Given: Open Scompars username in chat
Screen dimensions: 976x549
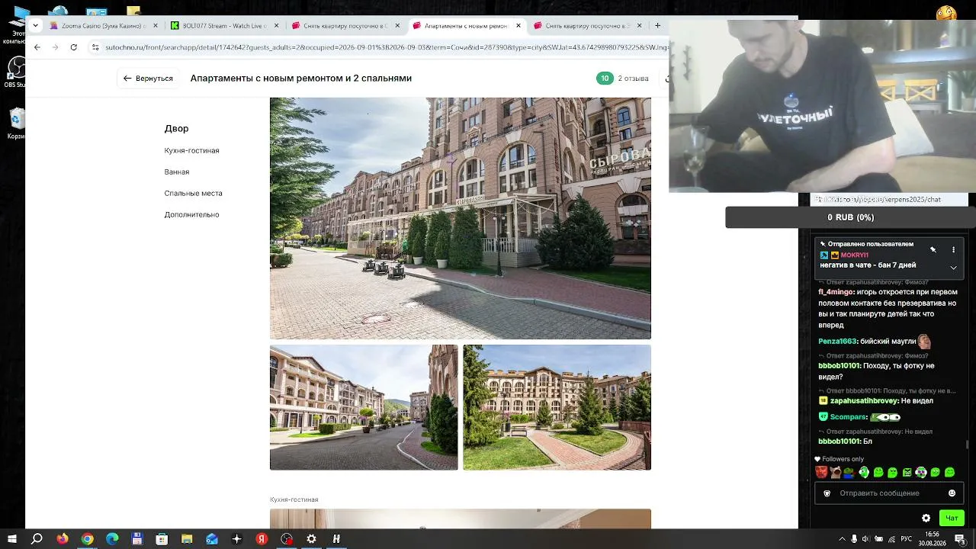Looking at the screenshot, I should (x=848, y=417).
